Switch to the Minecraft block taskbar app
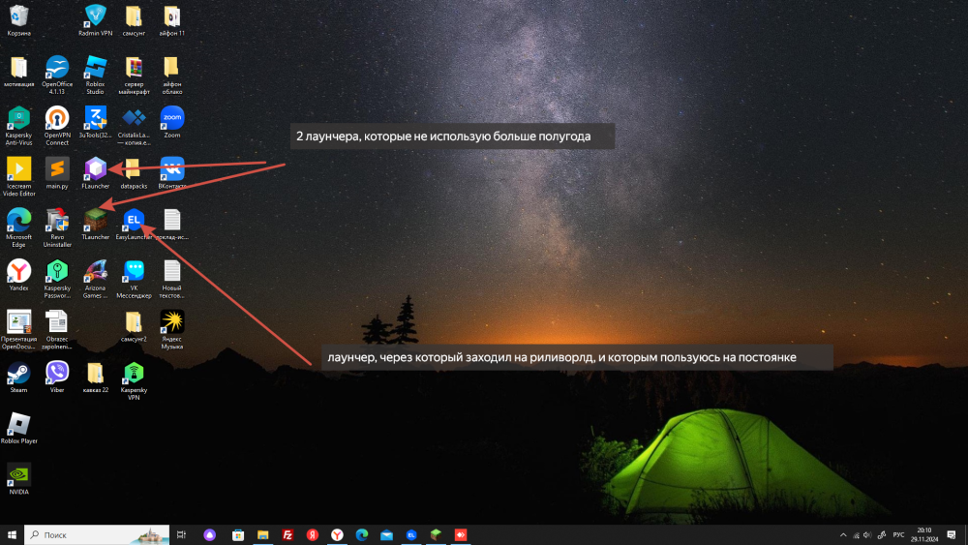The width and height of the screenshot is (968, 545). (x=436, y=534)
